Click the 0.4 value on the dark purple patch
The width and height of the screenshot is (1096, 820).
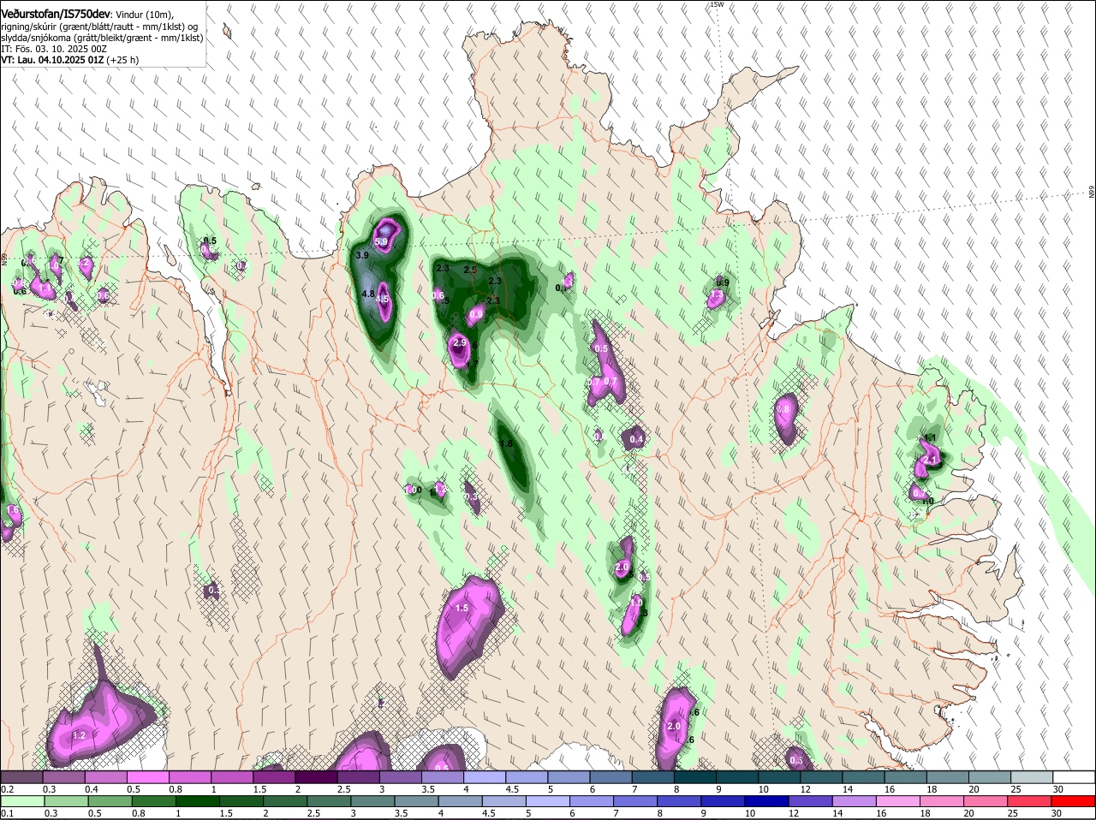click(x=635, y=439)
